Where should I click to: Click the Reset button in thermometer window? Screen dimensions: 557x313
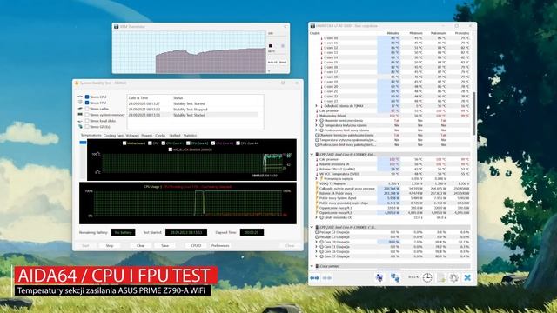pyautogui.click(x=283, y=63)
